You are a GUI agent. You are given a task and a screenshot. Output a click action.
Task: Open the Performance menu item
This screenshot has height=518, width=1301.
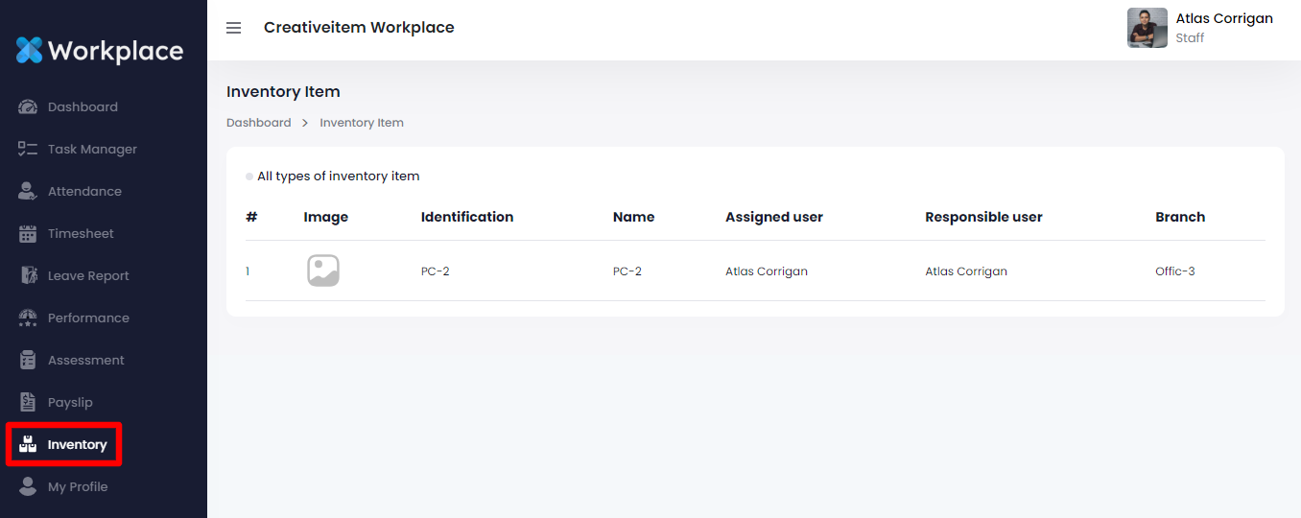tap(88, 318)
